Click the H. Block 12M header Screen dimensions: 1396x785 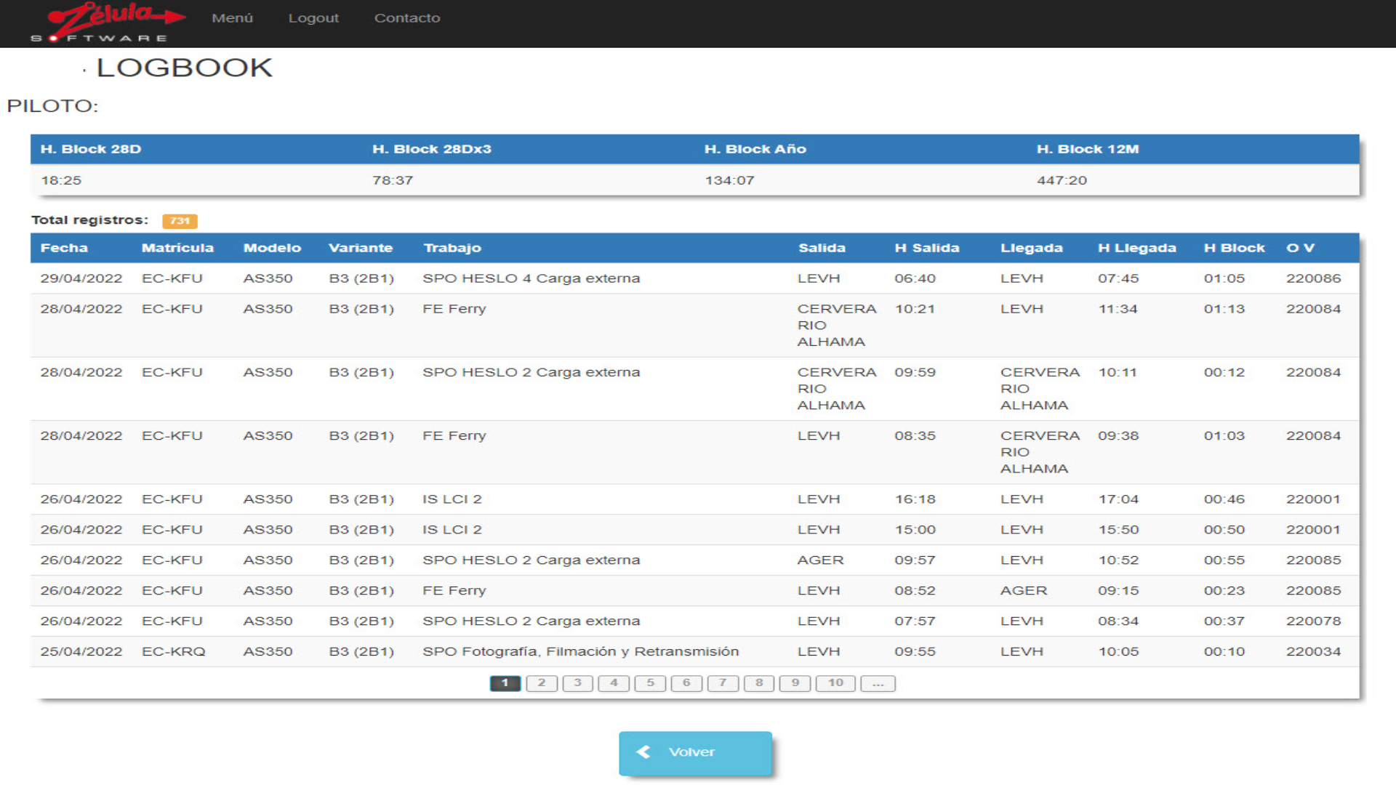[1088, 149]
